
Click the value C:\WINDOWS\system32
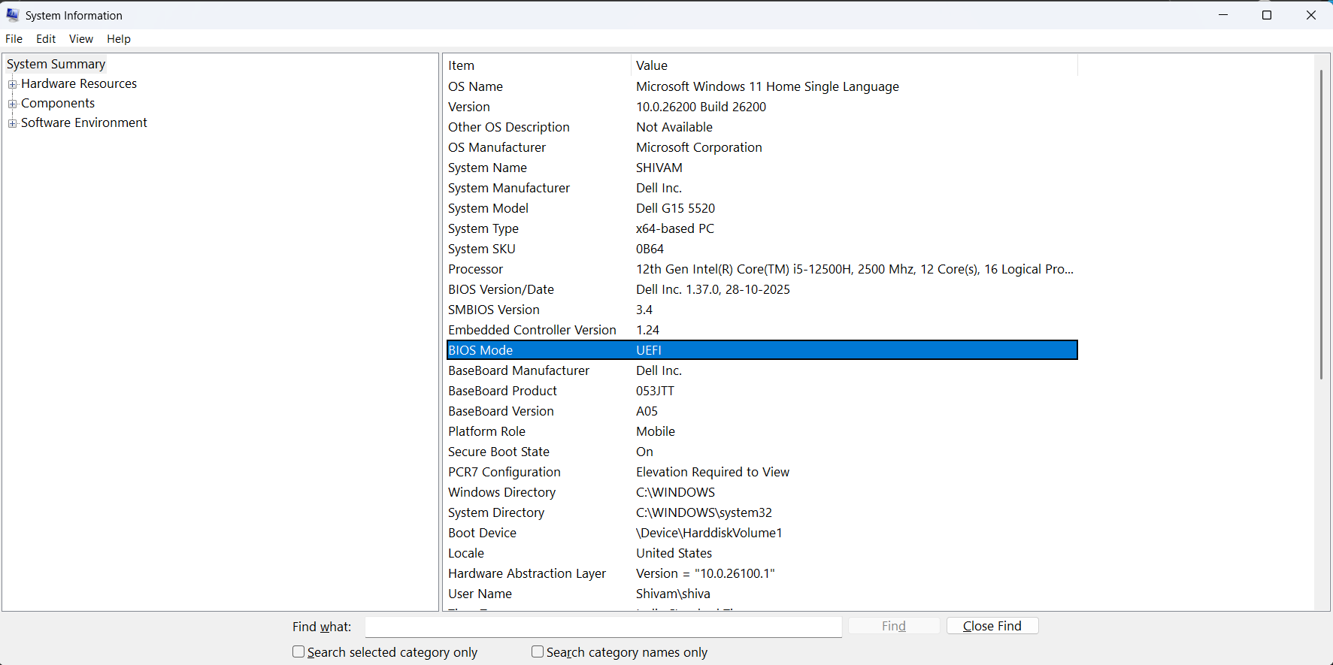point(704,512)
